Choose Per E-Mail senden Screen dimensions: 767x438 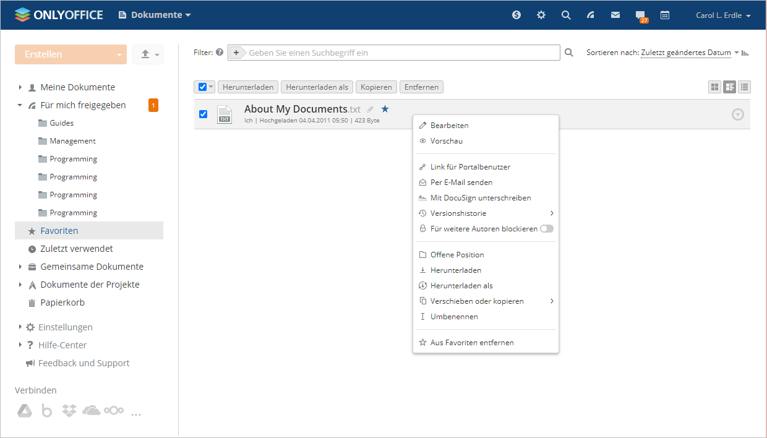pos(486,182)
